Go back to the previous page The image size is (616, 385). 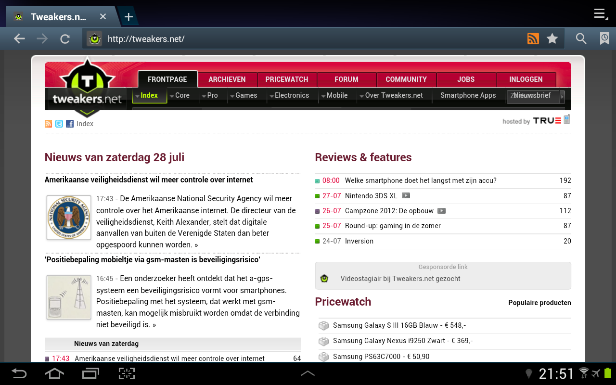coord(19,38)
